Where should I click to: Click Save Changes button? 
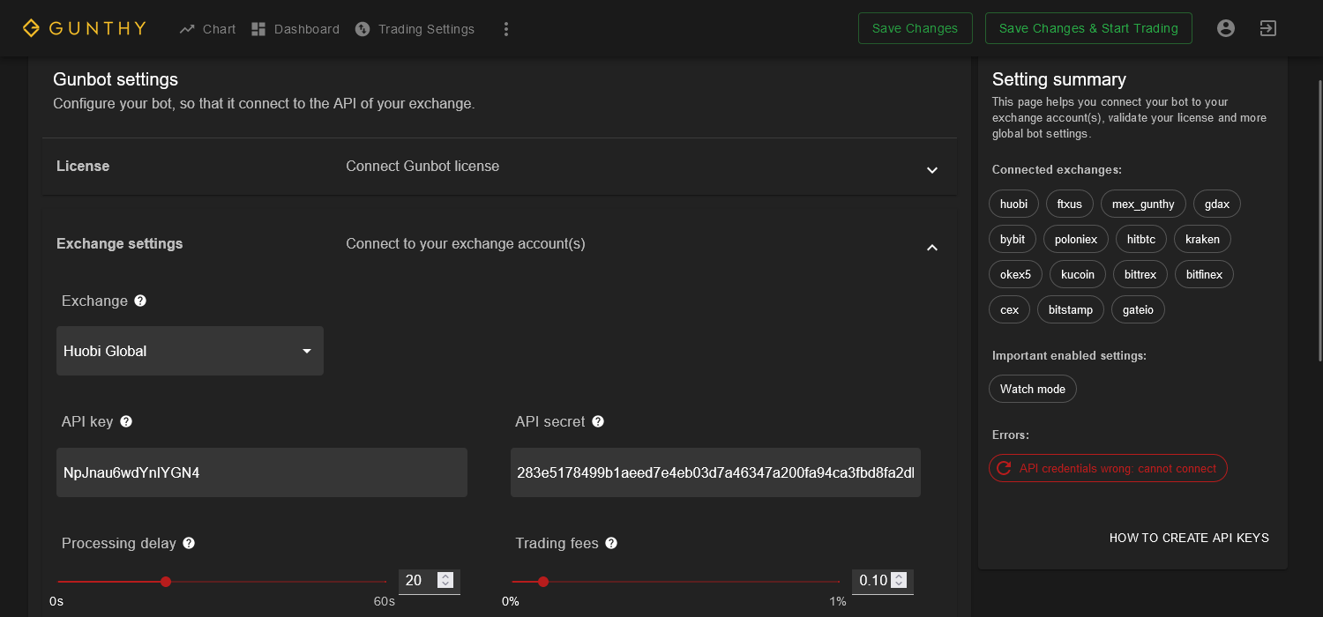pos(915,28)
